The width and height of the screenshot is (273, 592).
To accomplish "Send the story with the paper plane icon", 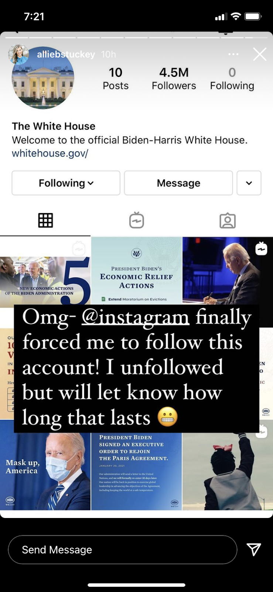I will 254,549.
